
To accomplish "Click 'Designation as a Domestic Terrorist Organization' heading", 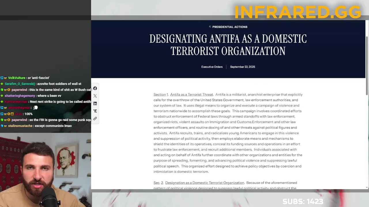I will [205, 183].
